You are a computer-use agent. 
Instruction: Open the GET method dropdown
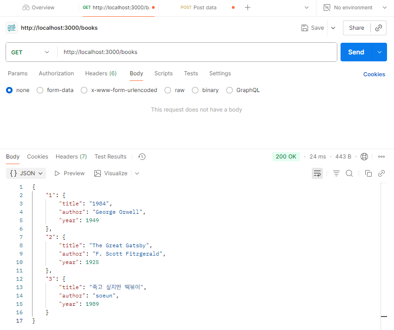(30, 52)
